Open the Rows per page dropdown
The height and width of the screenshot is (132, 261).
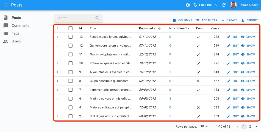(204, 127)
